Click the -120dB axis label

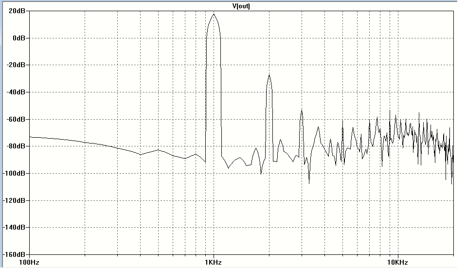14,200
